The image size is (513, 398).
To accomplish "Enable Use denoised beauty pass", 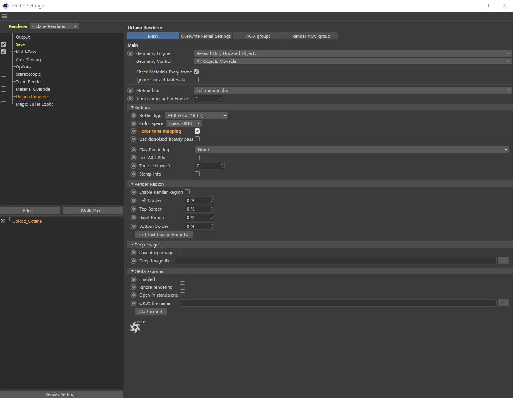I will [x=197, y=139].
